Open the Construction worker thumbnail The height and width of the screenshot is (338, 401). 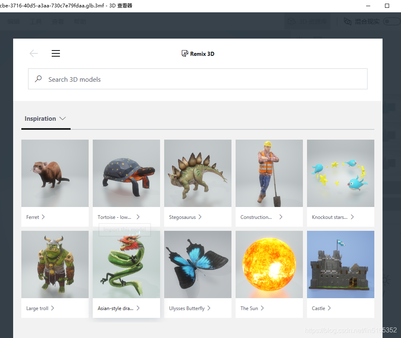click(x=269, y=173)
